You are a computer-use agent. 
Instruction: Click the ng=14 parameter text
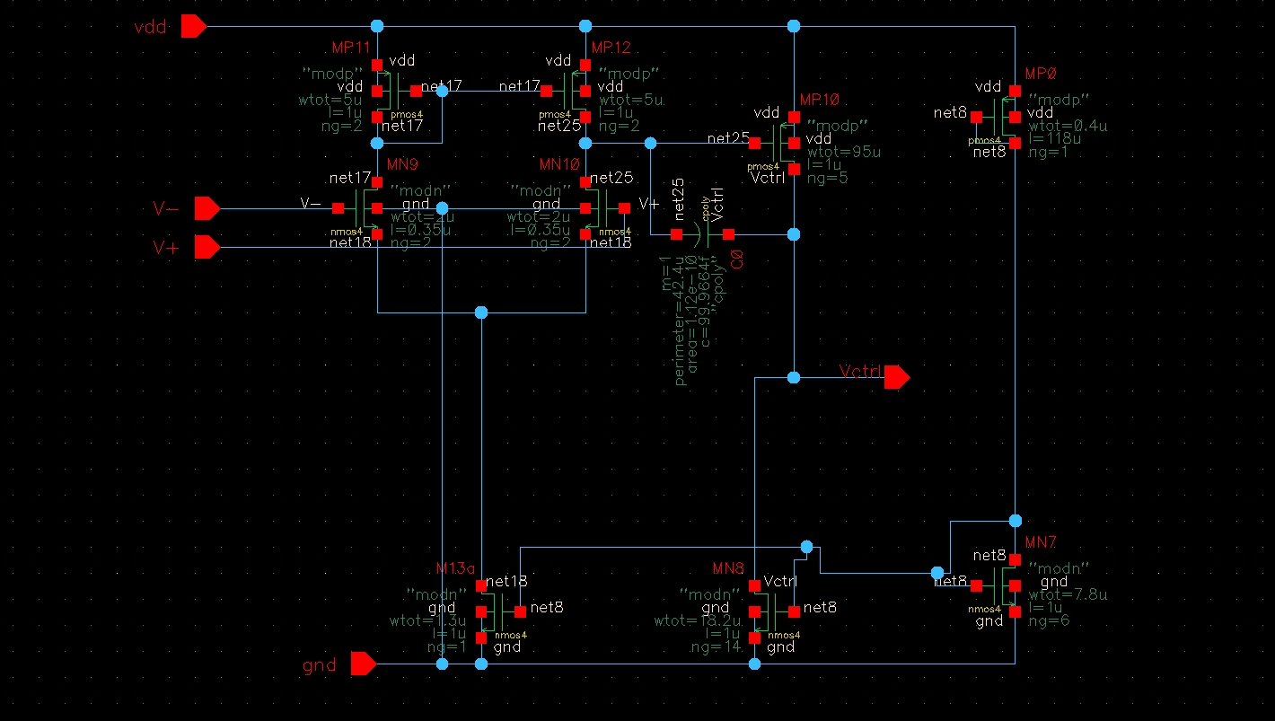tap(716, 646)
